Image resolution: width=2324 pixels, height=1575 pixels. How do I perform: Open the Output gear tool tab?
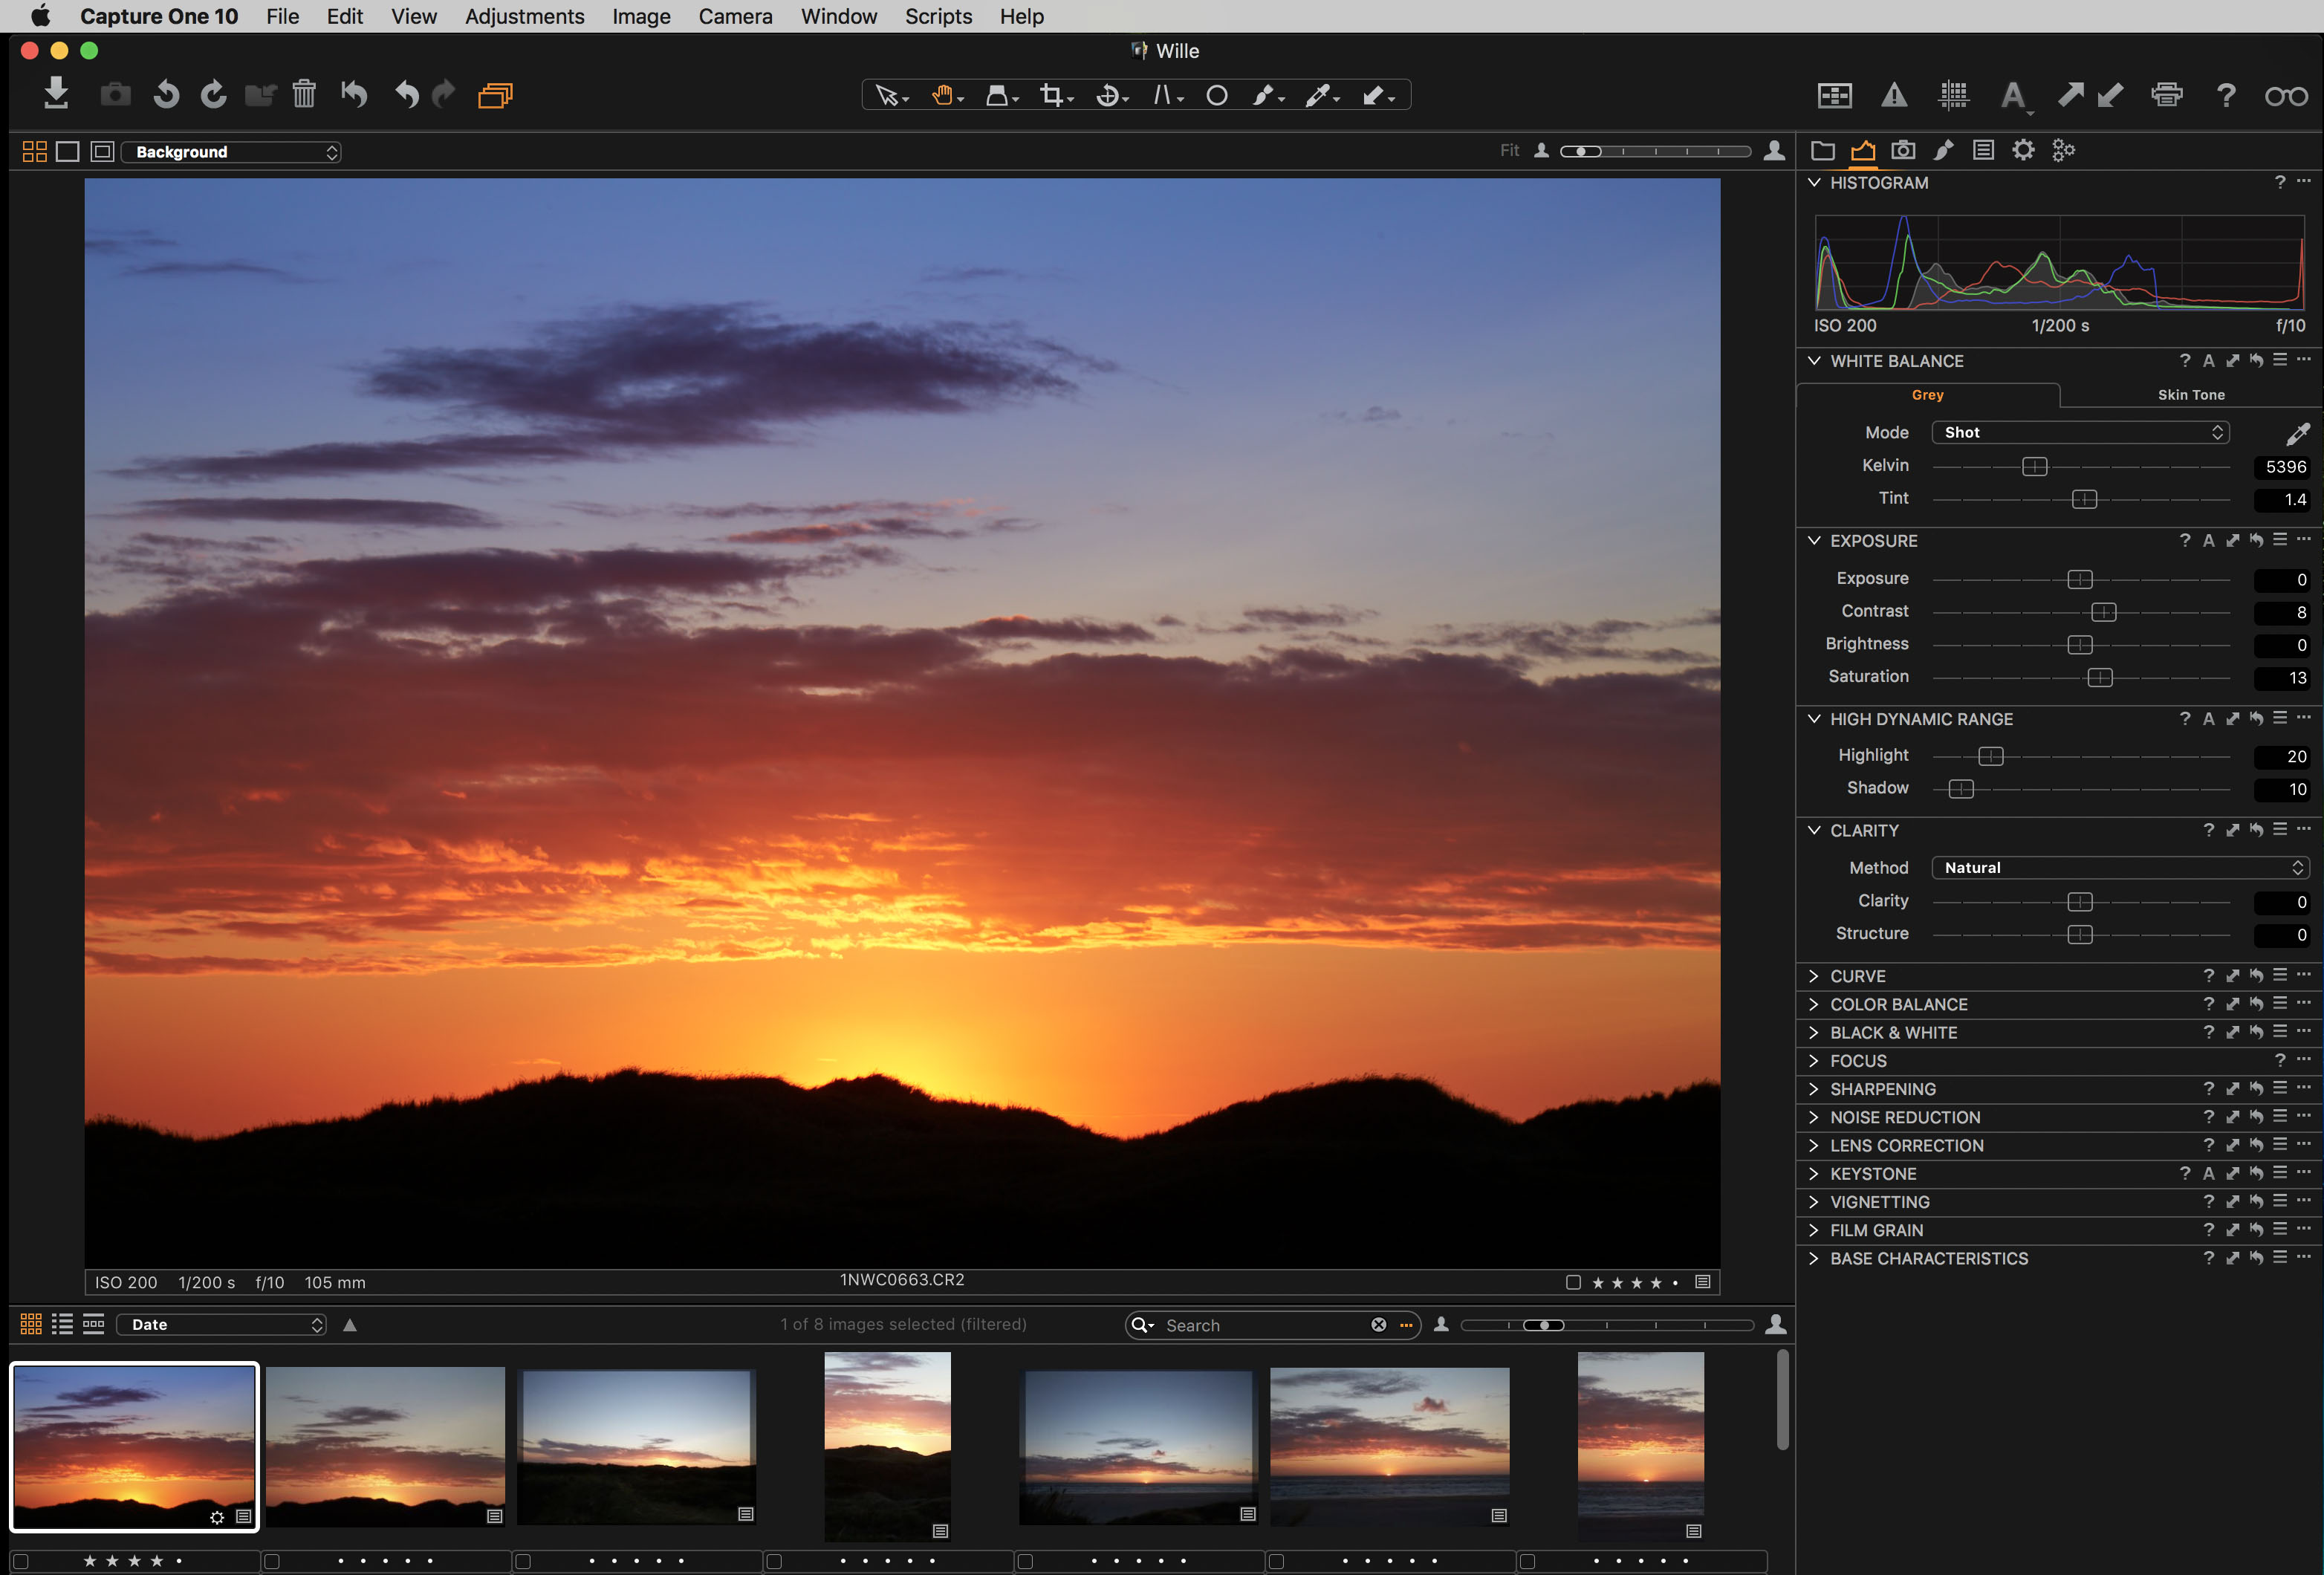2023,150
